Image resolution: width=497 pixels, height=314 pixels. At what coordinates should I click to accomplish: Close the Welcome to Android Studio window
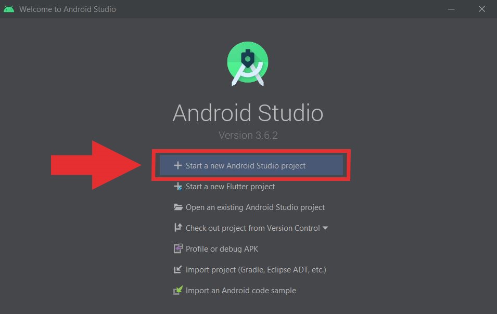pyautogui.click(x=482, y=9)
